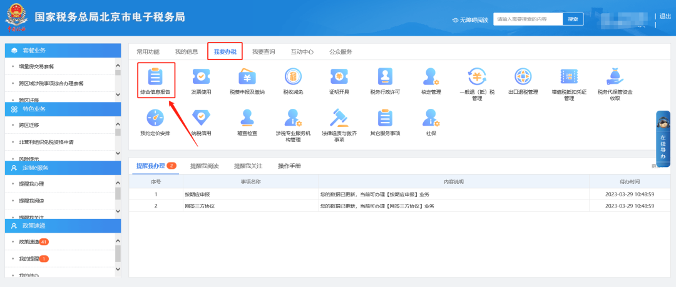Open 跨区迁移 under 特色业务
Image resolution: width=676 pixels, height=287 pixels.
29,125
